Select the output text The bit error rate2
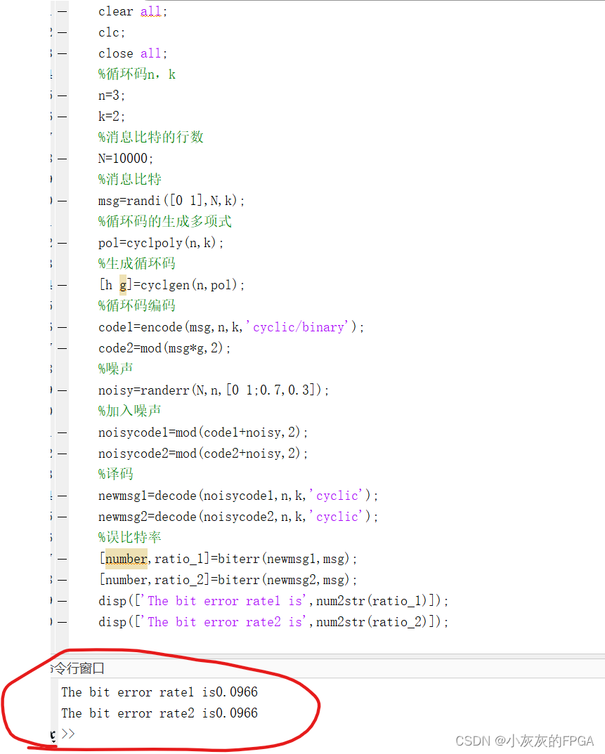The width and height of the screenshot is (605, 754). [126, 713]
